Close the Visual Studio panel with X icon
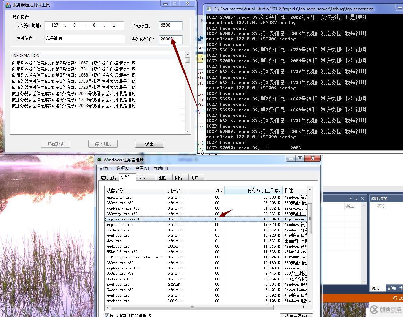 [363, 198]
